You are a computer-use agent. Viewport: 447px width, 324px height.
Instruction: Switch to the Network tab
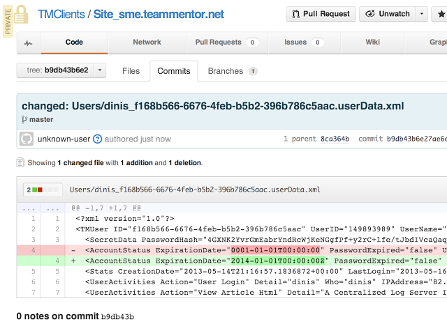point(147,43)
